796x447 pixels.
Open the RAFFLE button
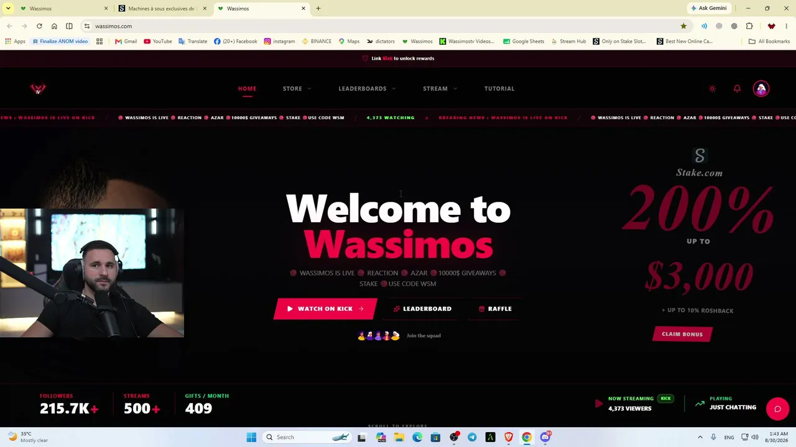pos(495,309)
